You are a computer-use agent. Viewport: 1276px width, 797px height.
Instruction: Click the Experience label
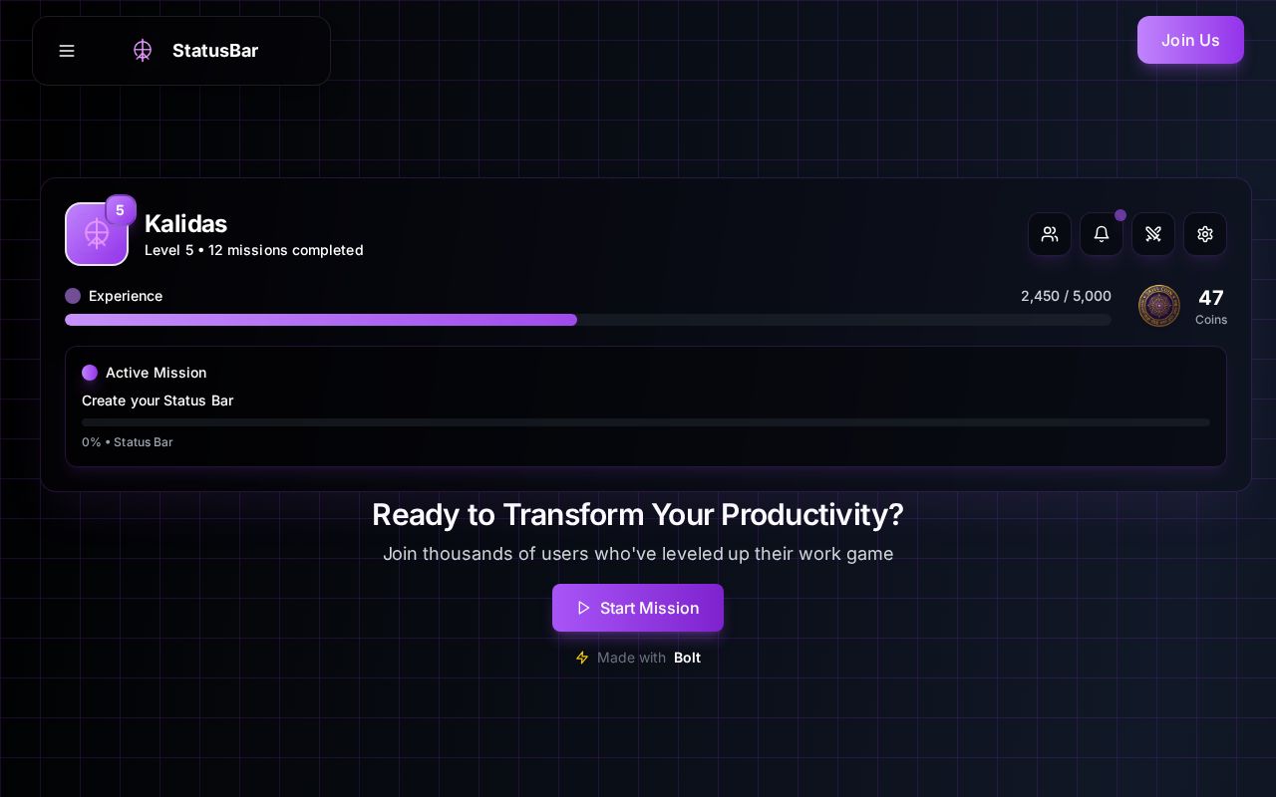(126, 296)
